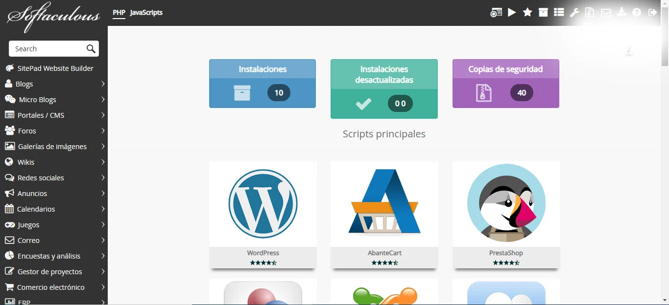The height and width of the screenshot is (305, 669).
Task: Click the Wikis globe icon in sidebar
Action: tap(9, 162)
